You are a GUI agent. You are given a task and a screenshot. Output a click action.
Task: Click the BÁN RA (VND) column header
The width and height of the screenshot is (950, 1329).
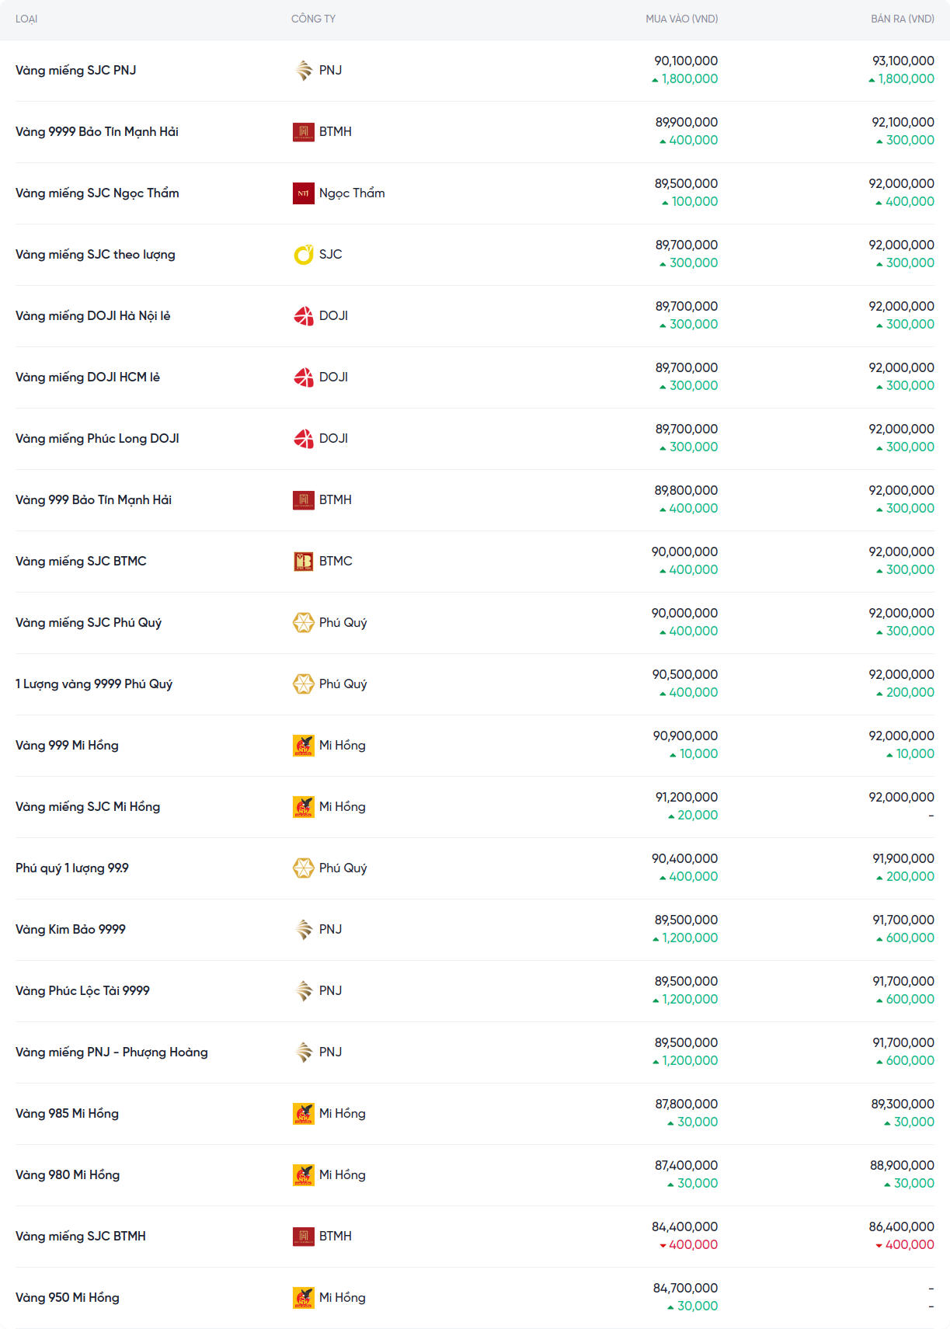tap(902, 19)
